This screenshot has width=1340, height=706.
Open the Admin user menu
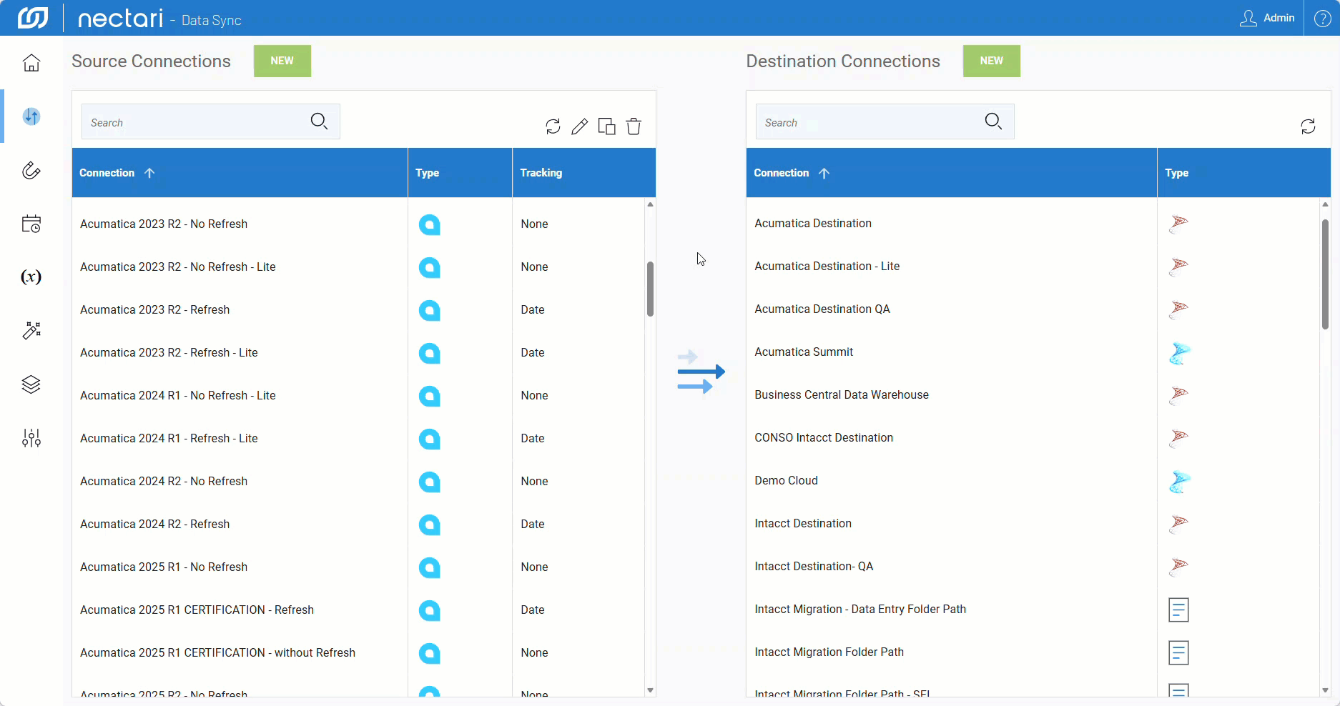[1267, 18]
